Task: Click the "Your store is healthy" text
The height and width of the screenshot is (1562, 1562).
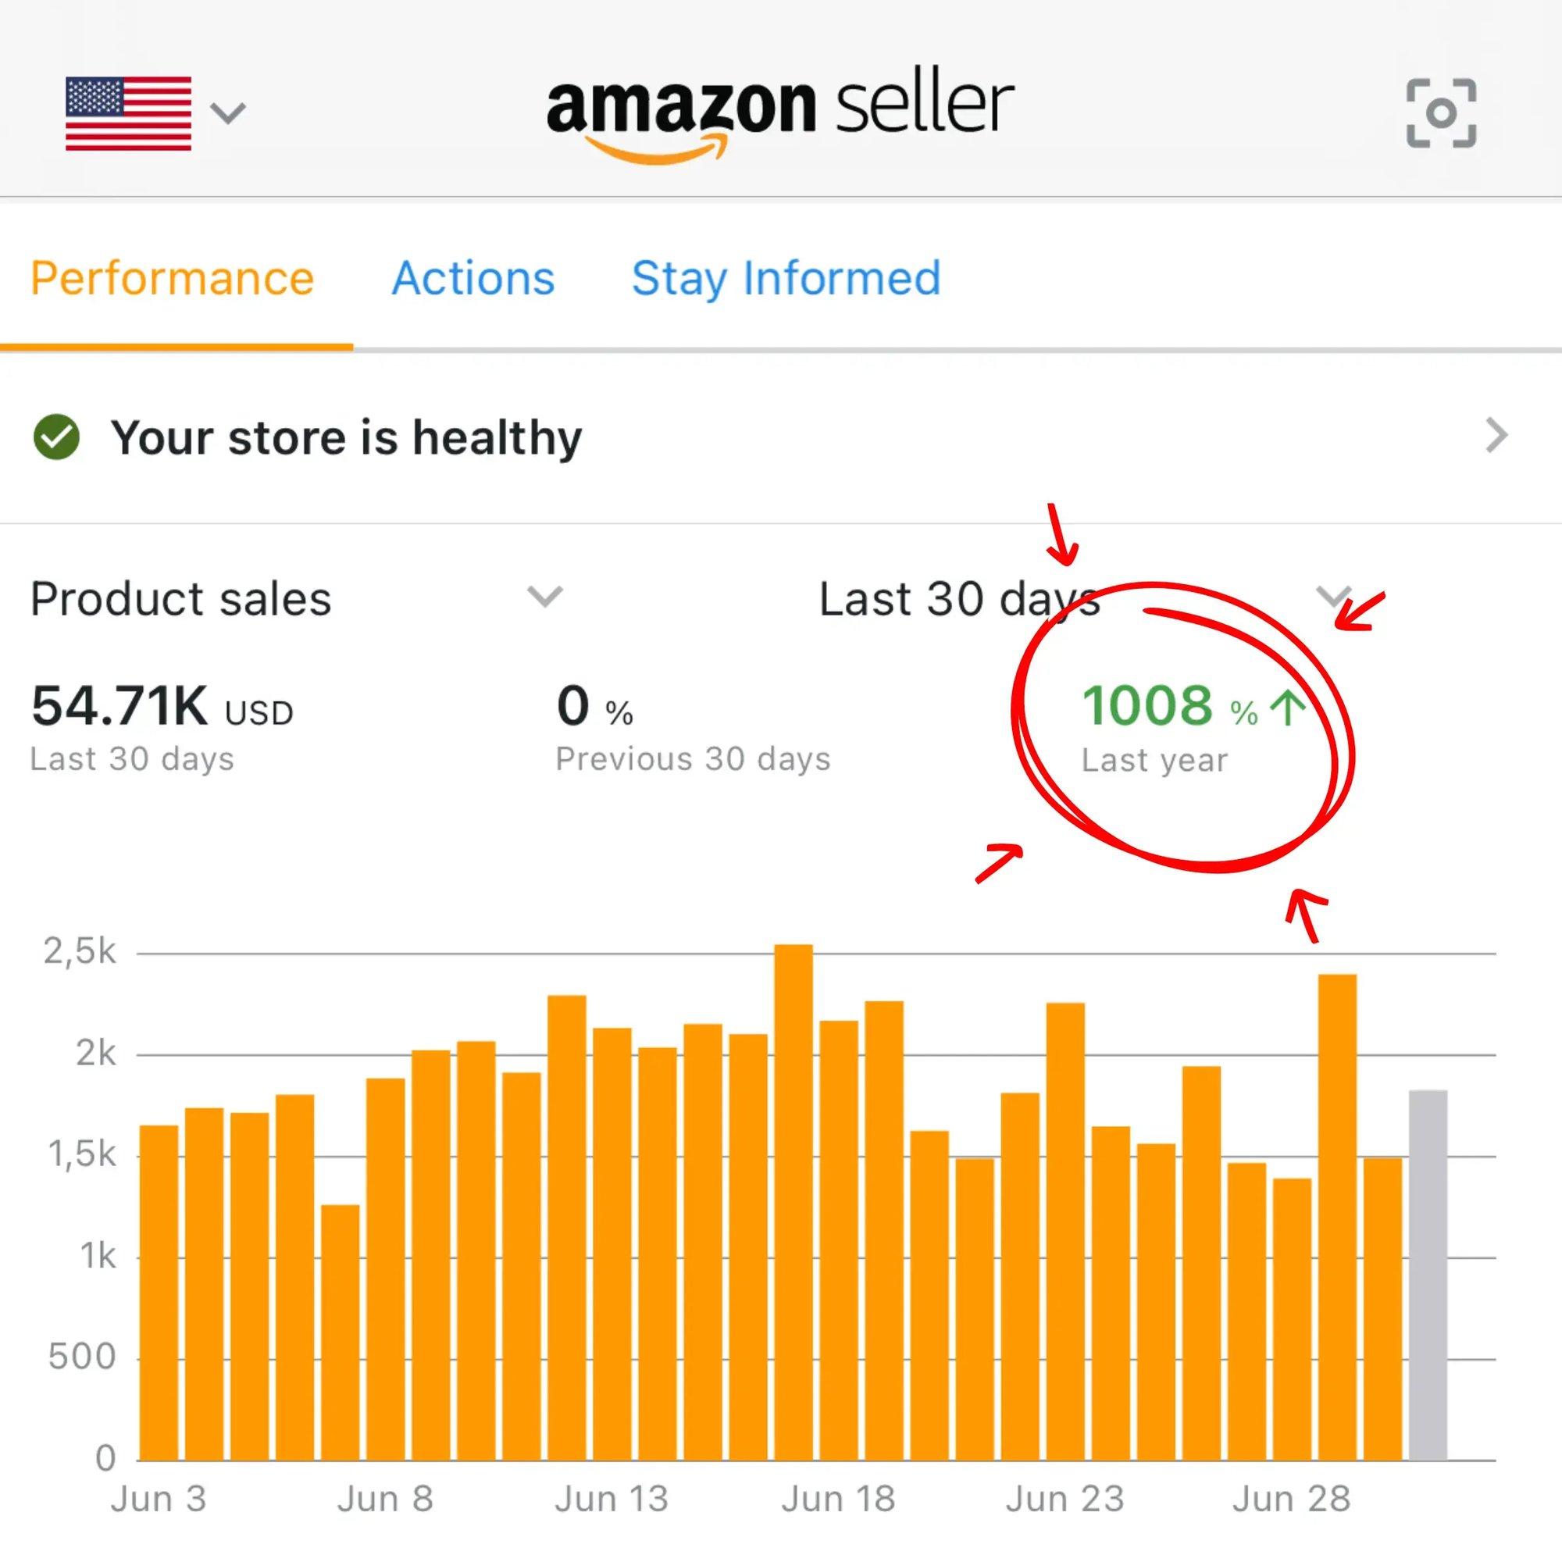Action: click(346, 437)
